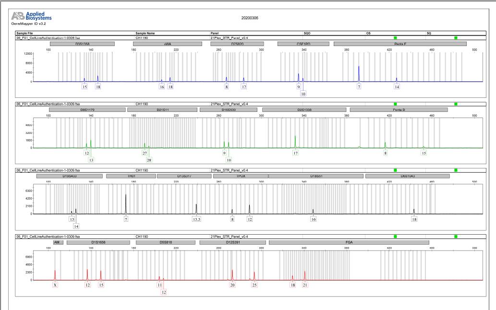Select the TPOX marker header bar
Viewport: 496px width, 310px height.
(x=241, y=176)
